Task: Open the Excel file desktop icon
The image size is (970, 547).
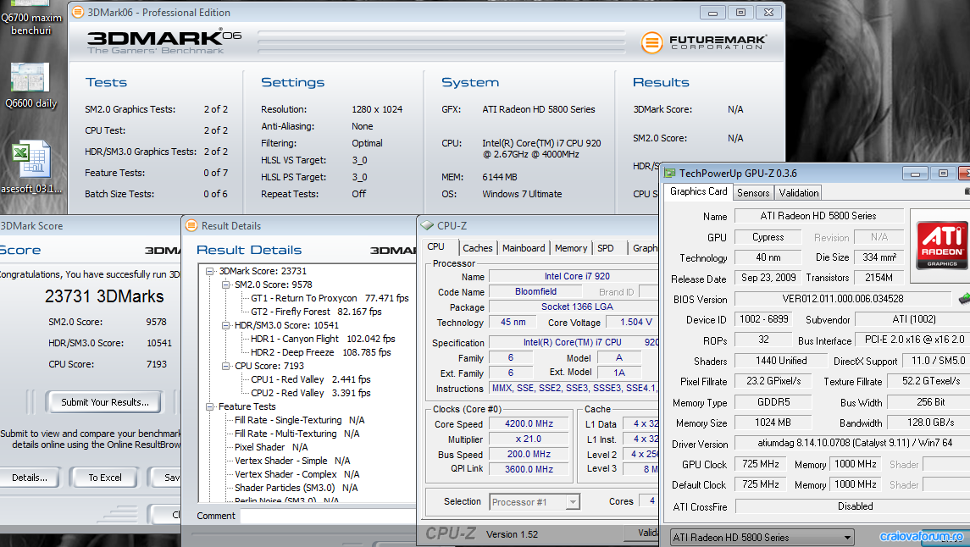Action: pyautogui.click(x=30, y=167)
